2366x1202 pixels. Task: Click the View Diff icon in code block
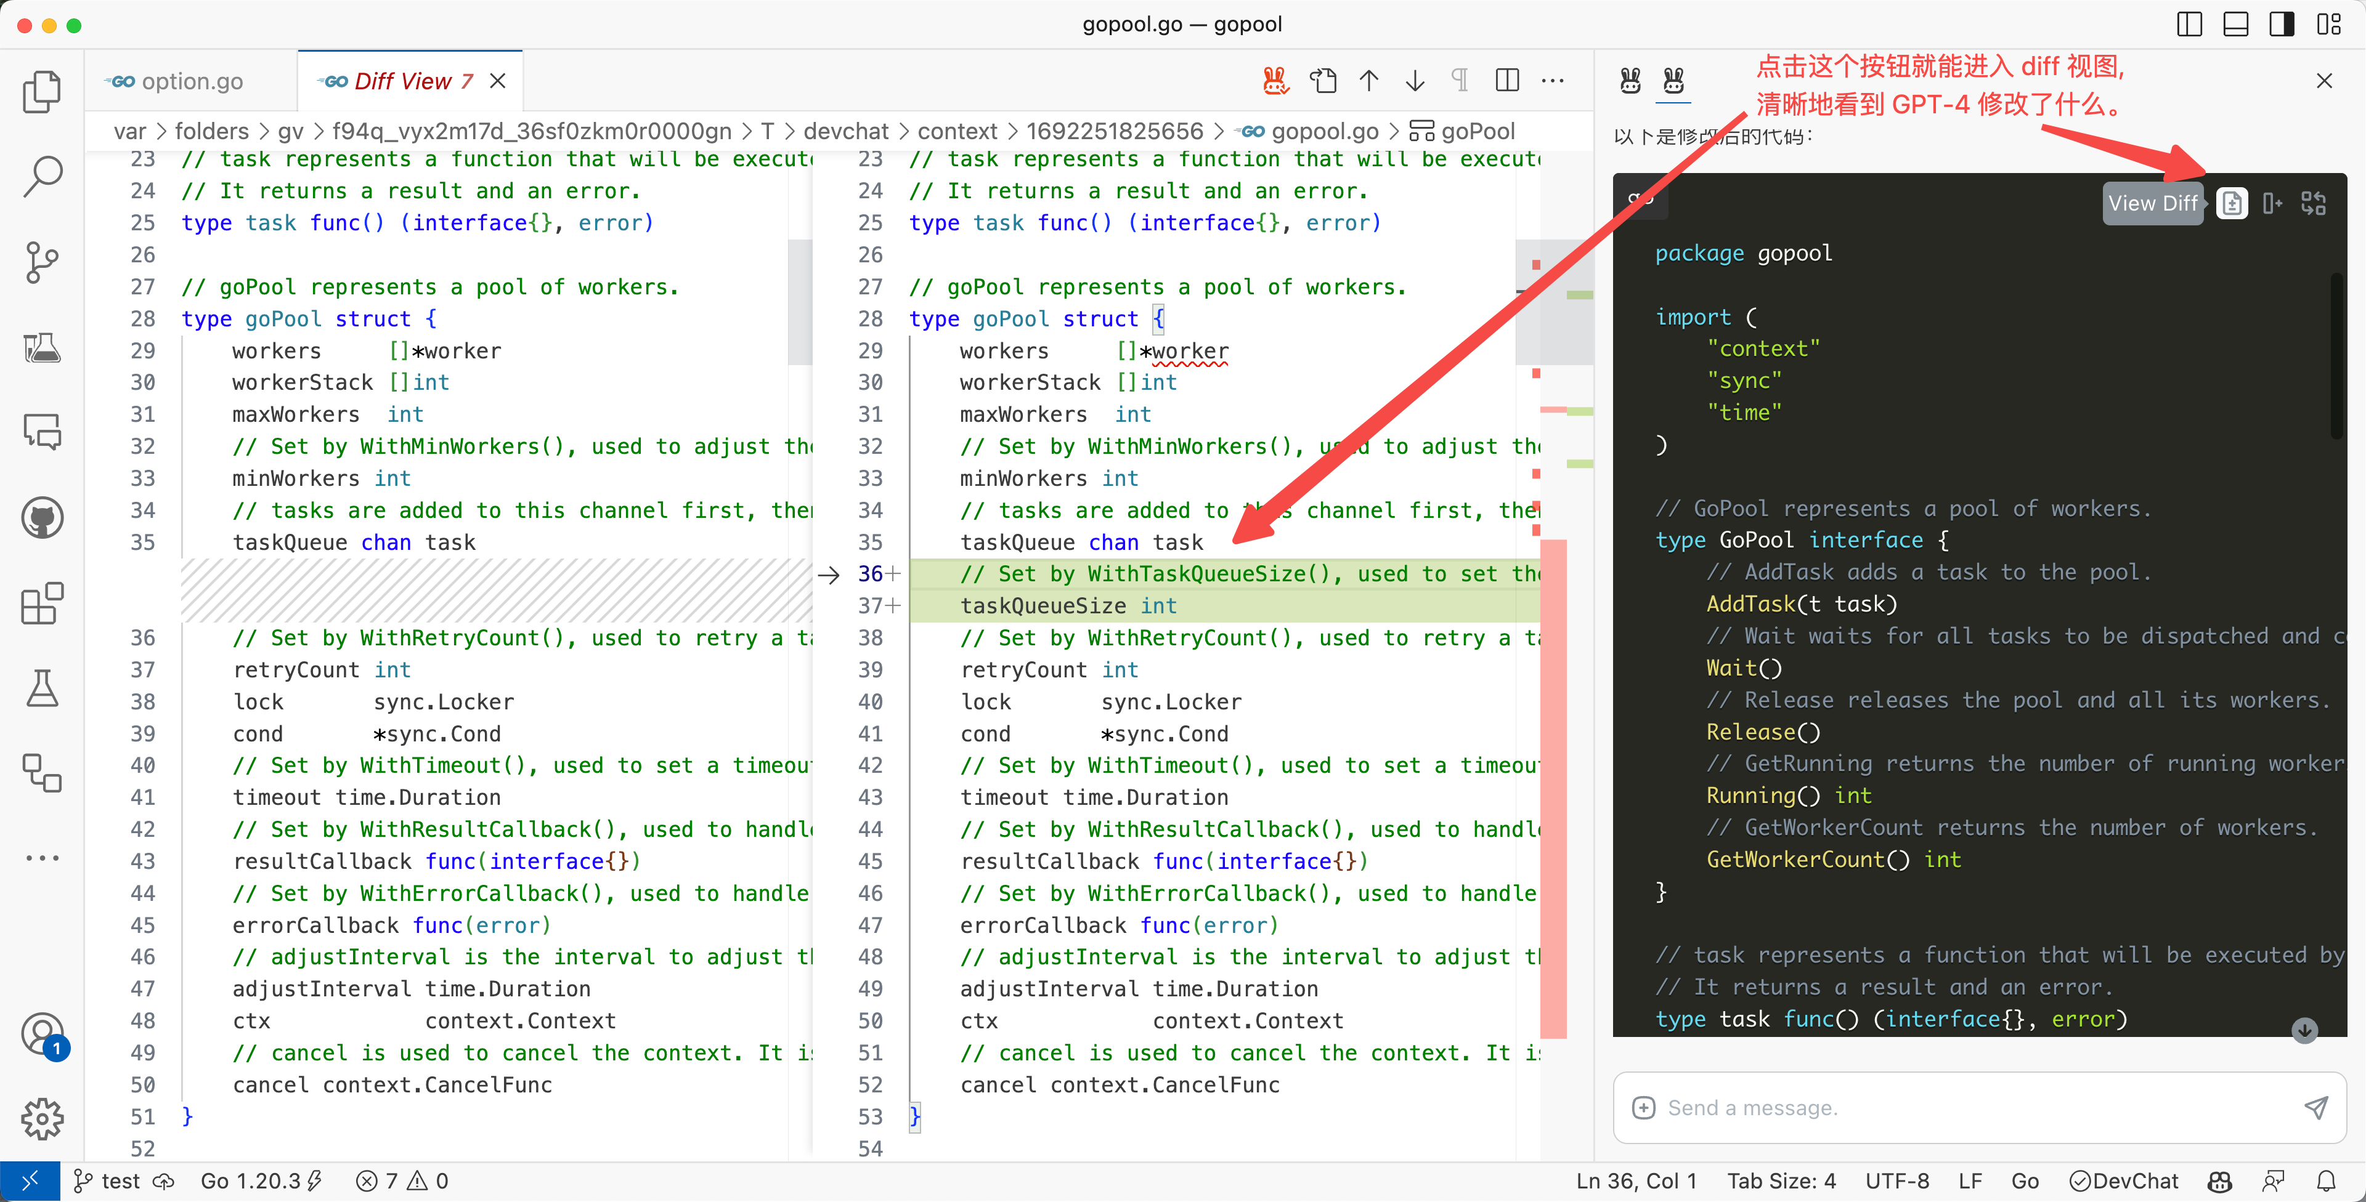(x=2232, y=203)
